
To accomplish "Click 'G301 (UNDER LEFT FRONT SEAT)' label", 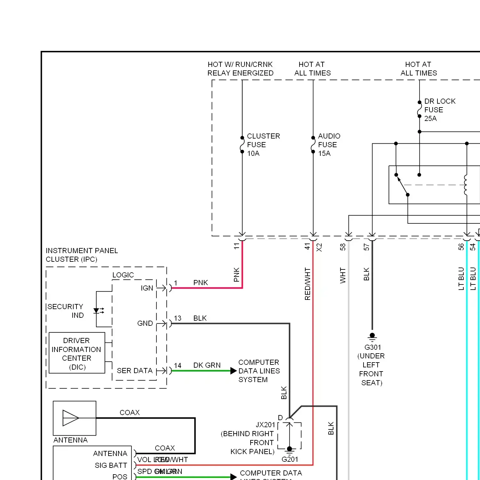I will 372,365.
